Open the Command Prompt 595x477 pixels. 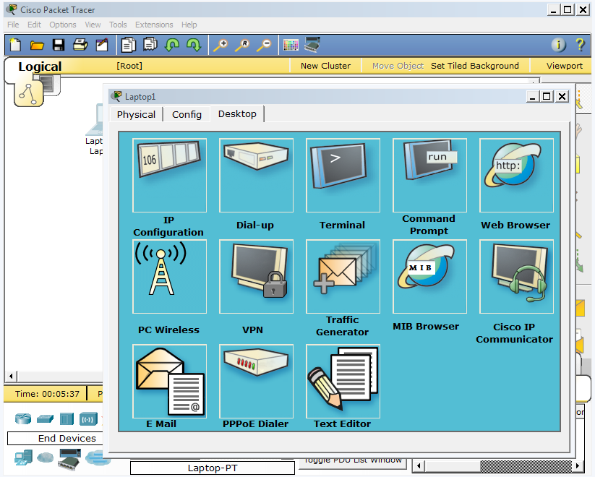click(x=430, y=175)
